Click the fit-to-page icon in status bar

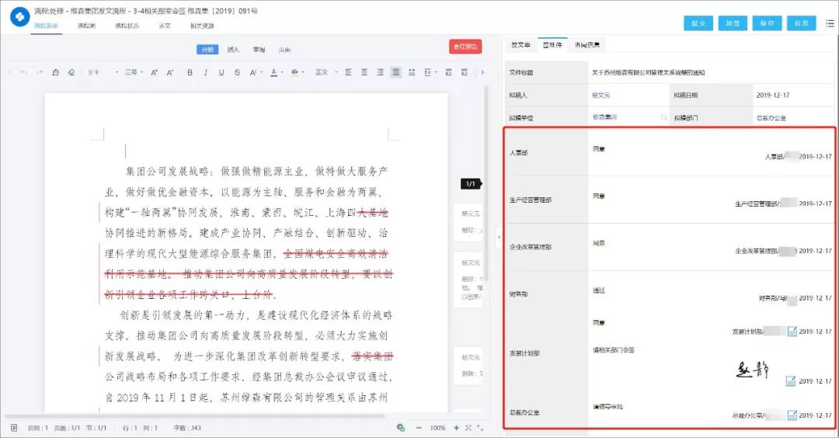[x=468, y=428]
